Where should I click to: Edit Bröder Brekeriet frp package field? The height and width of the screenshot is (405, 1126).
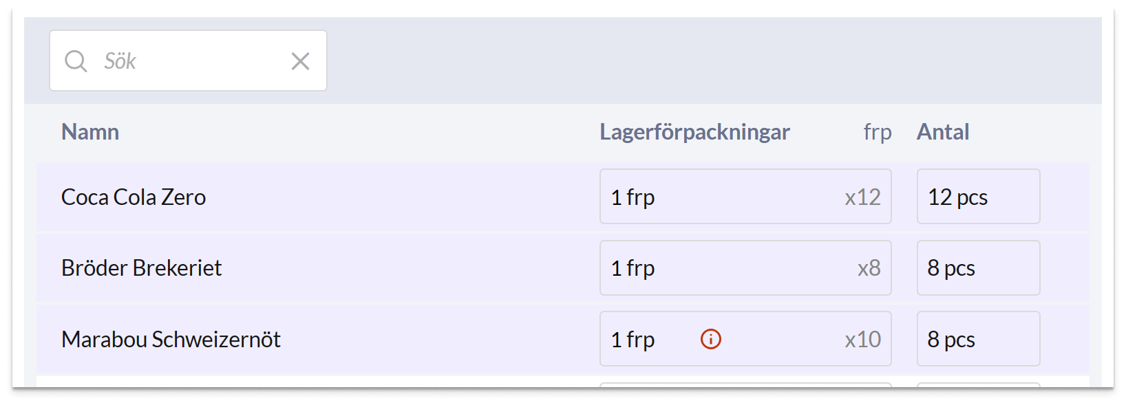click(x=716, y=268)
